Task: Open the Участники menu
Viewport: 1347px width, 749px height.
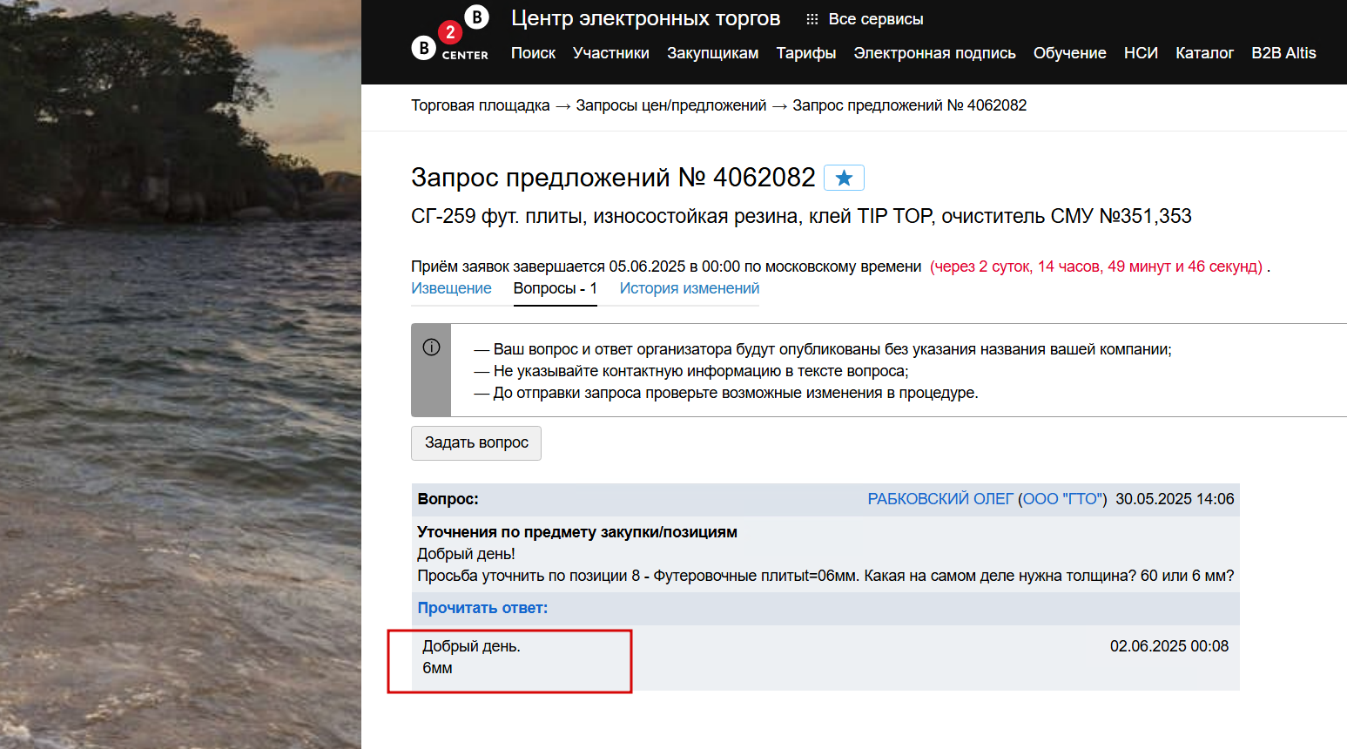Action: [x=611, y=53]
